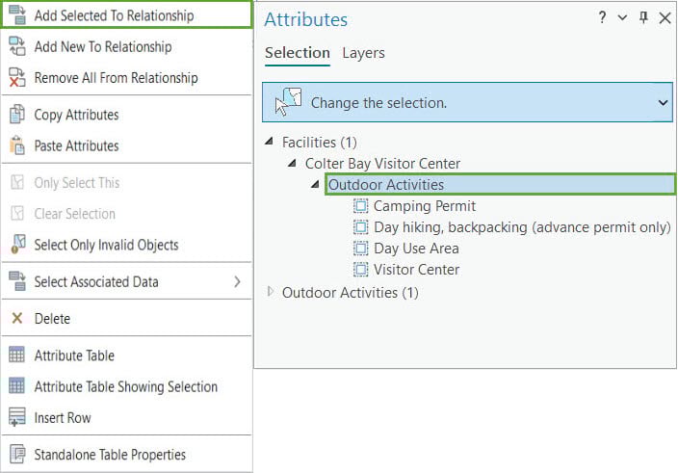The width and height of the screenshot is (678, 473).
Task: Select the Visitor Center row
Action: [416, 270]
